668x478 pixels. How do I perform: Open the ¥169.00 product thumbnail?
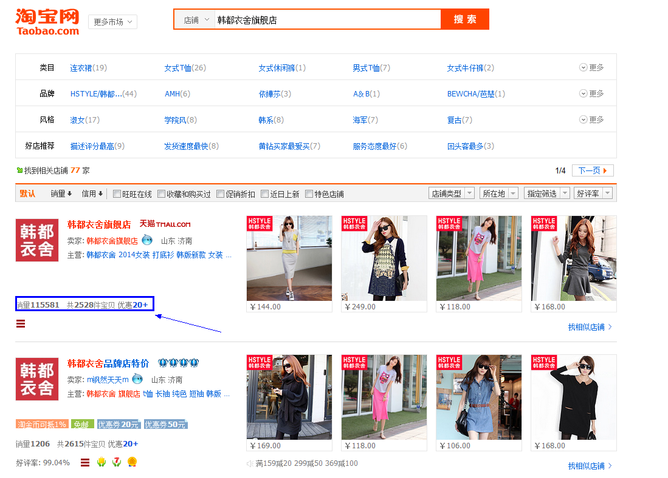(x=289, y=397)
